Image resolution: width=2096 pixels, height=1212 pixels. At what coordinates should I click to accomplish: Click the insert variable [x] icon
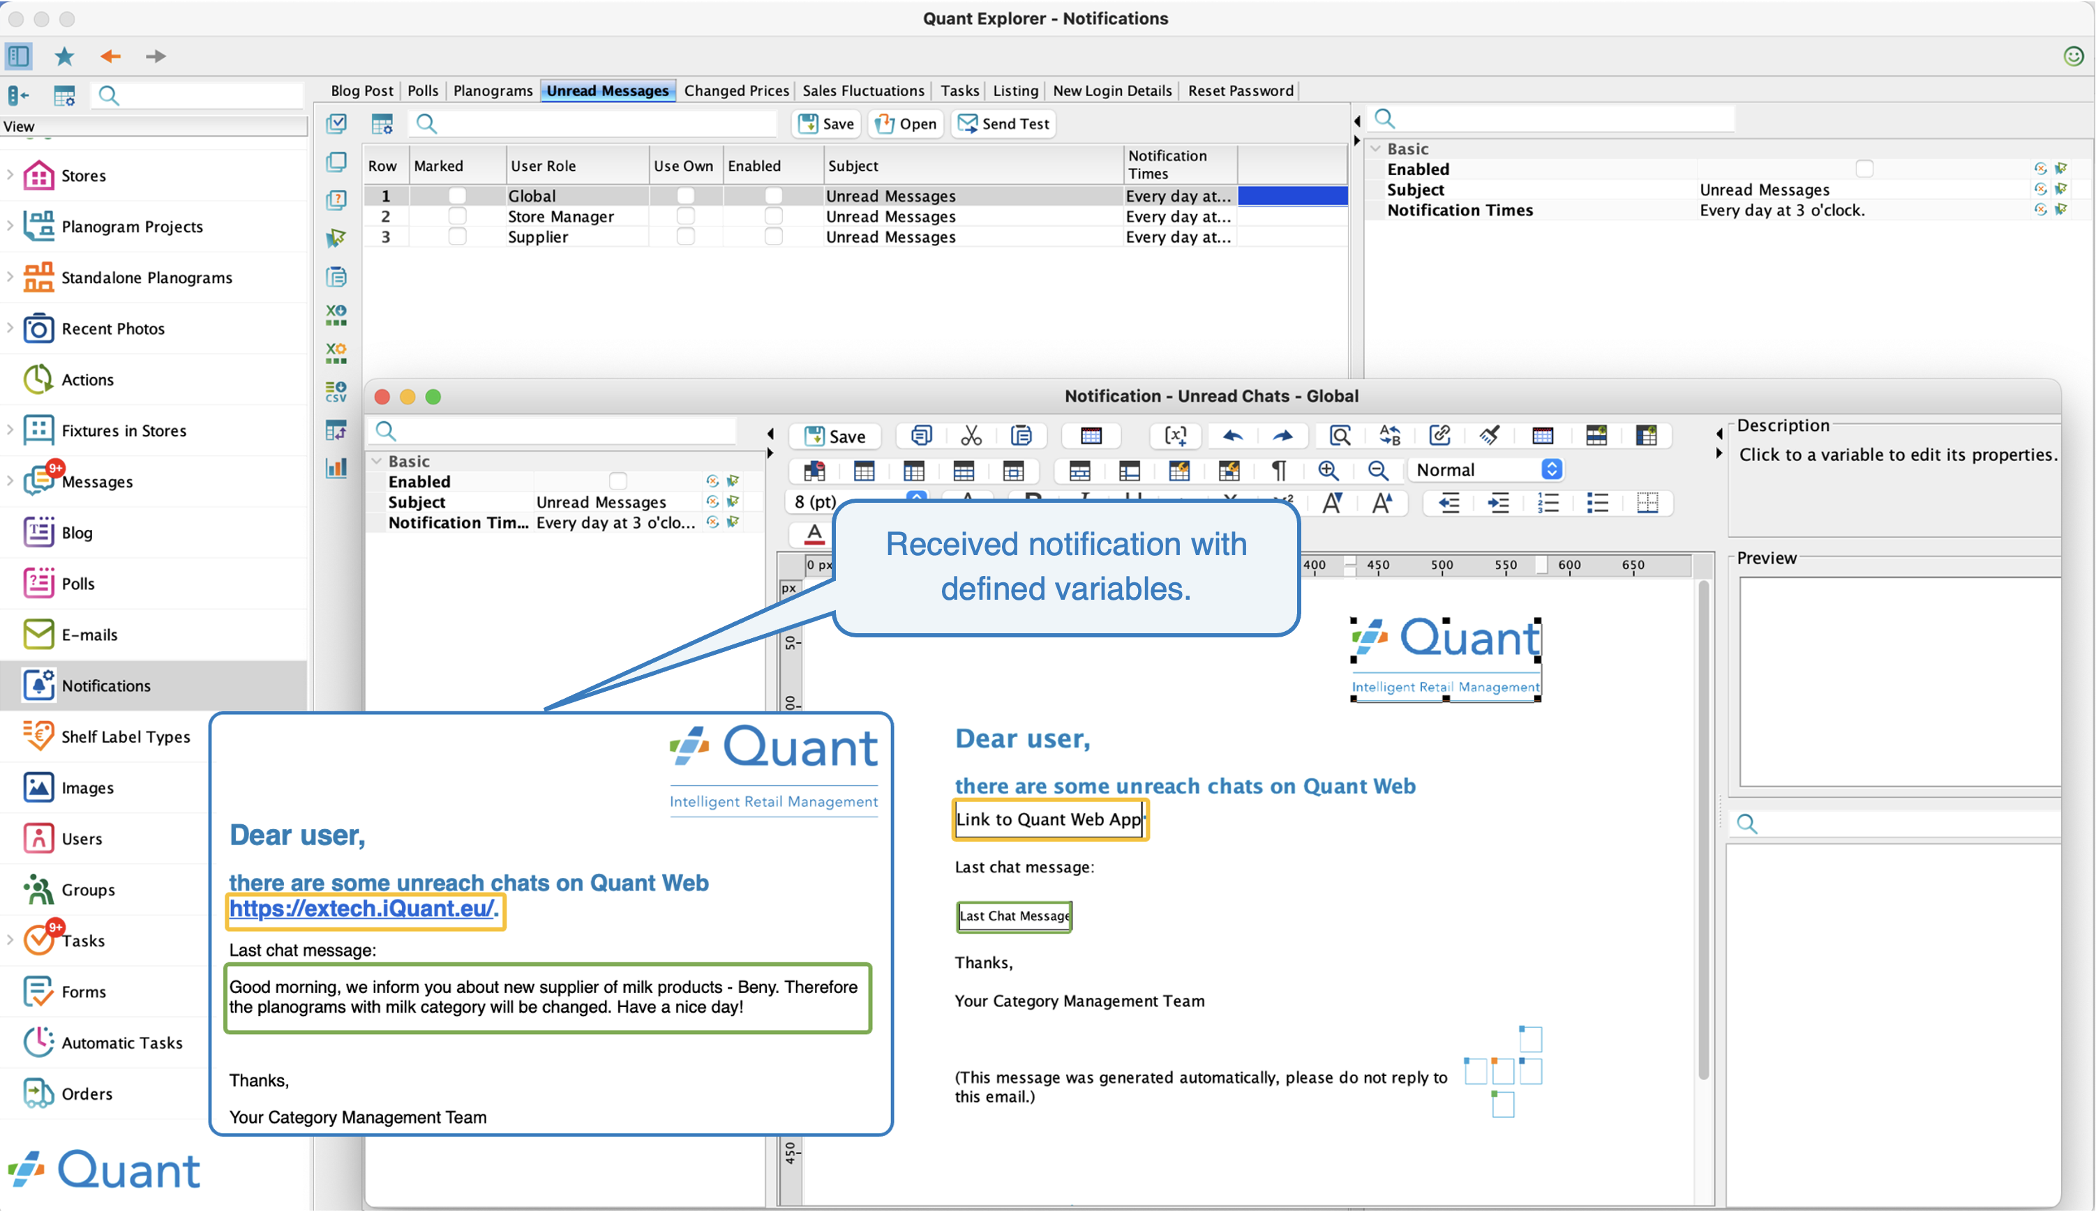(x=1175, y=436)
